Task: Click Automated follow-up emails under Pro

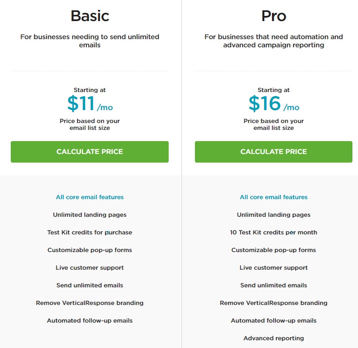Action: click(274, 320)
